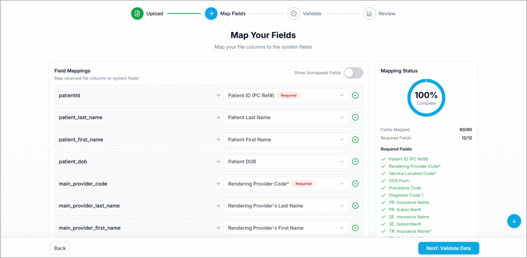Click the Back button

60,248
